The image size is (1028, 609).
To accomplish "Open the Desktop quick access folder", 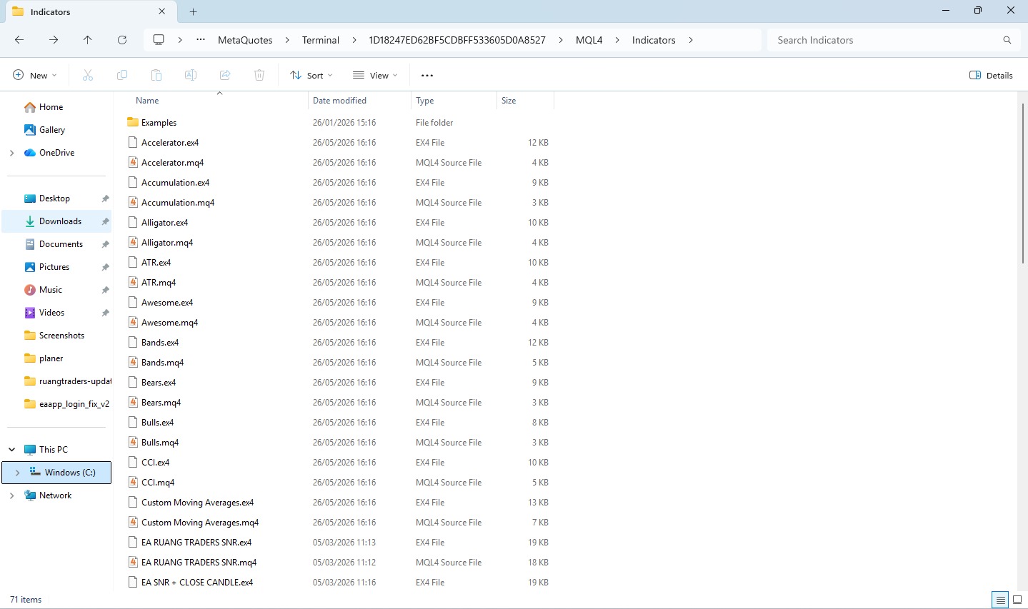I will (x=54, y=198).
